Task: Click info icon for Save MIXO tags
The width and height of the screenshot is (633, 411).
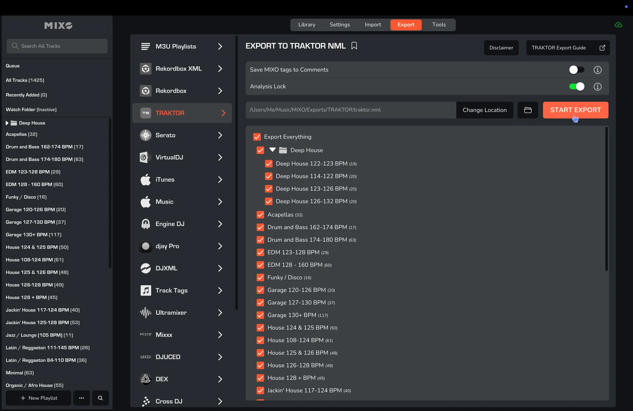Action: pos(597,70)
